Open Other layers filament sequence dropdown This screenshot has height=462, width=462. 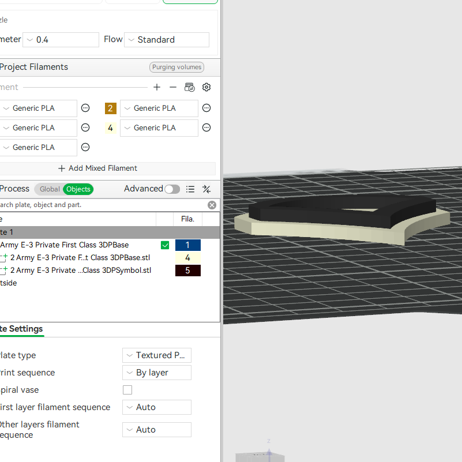pyautogui.click(x=157, y=430)
